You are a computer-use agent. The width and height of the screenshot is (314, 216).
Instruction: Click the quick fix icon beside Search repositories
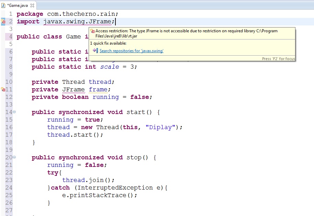click(95, 51)
